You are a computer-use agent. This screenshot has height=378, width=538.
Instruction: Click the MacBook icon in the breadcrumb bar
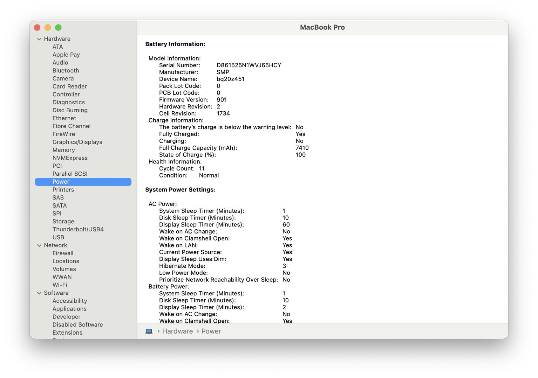coord(149,331)
